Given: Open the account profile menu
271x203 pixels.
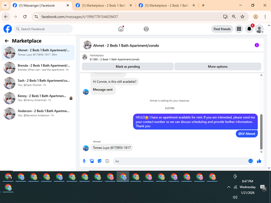Looking at the screenshot, I should point(259,29).
